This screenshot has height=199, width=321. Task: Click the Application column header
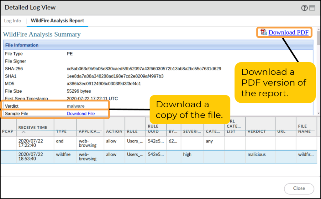tap(90, 127)
